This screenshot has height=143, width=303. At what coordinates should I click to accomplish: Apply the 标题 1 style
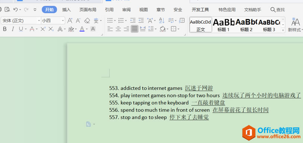[223, 25]
